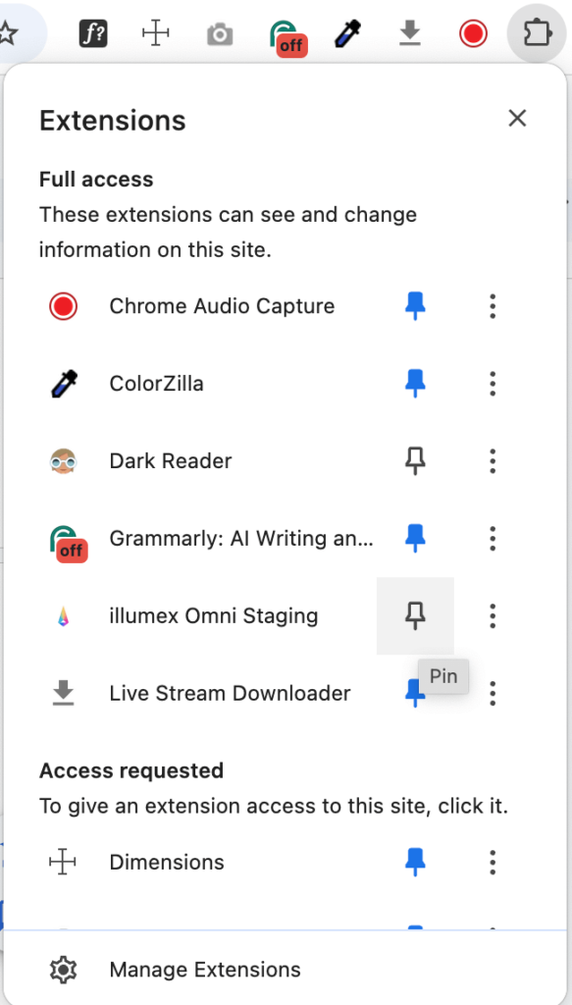
Task: Click the red record toolbar icon
Action: 473,34
